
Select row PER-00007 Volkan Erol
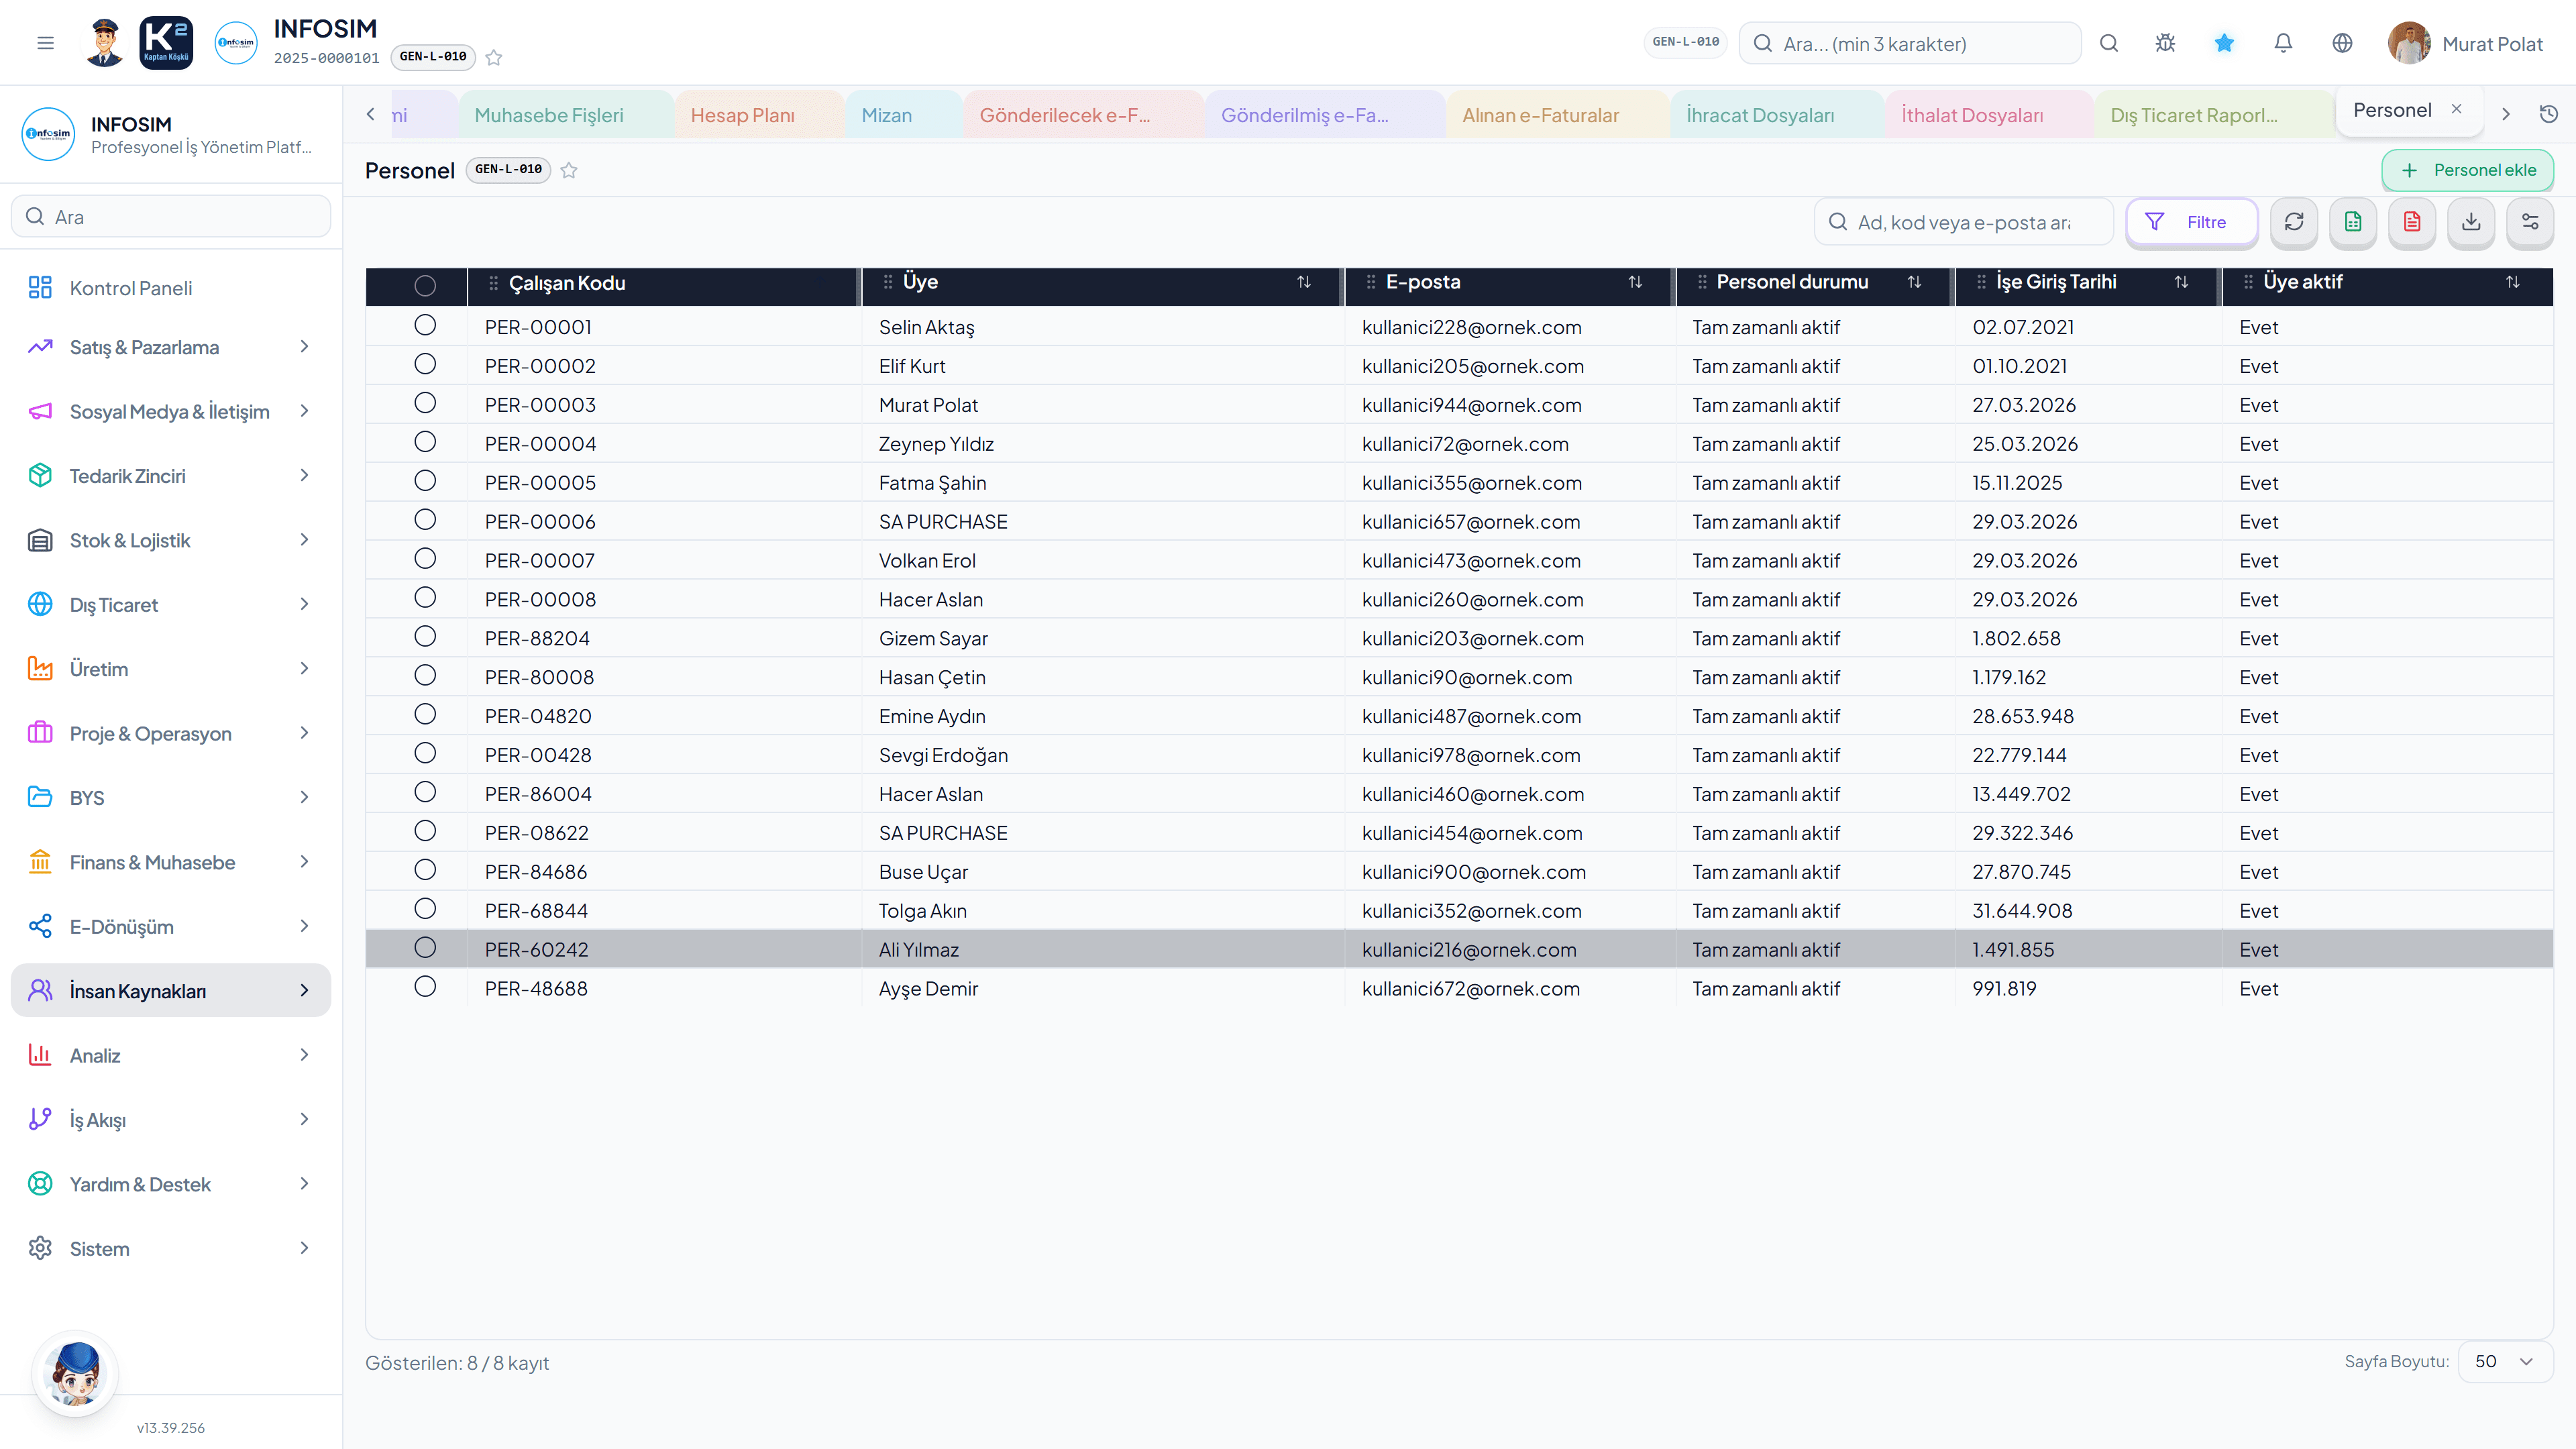425,558
